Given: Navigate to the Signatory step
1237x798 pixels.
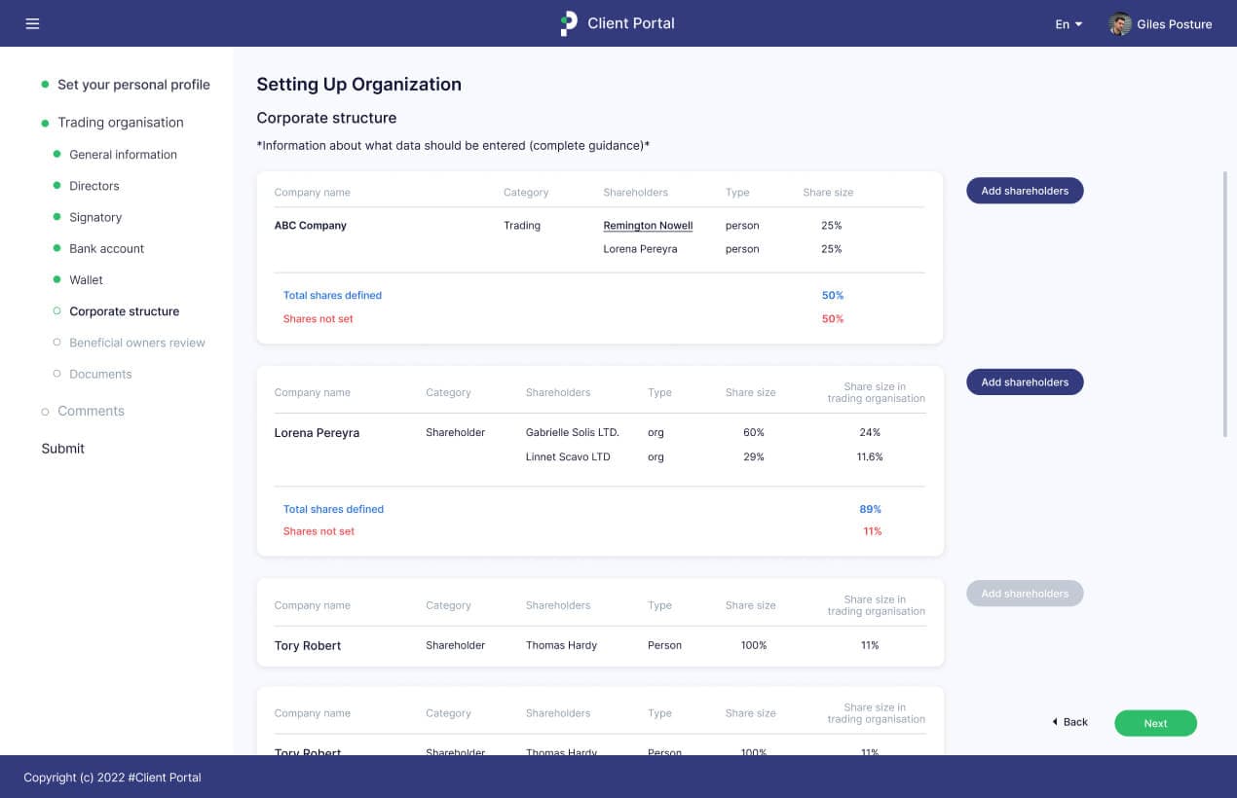Looking at the screenshot, I should tap(95, 217).
